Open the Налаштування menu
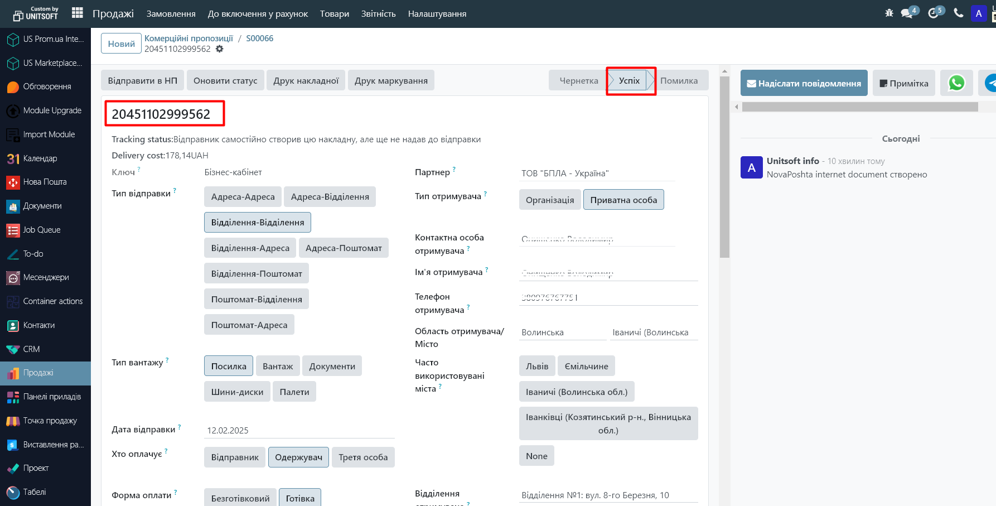The width and height of the screenshot is (996, 506). click(x=437, y=14)
